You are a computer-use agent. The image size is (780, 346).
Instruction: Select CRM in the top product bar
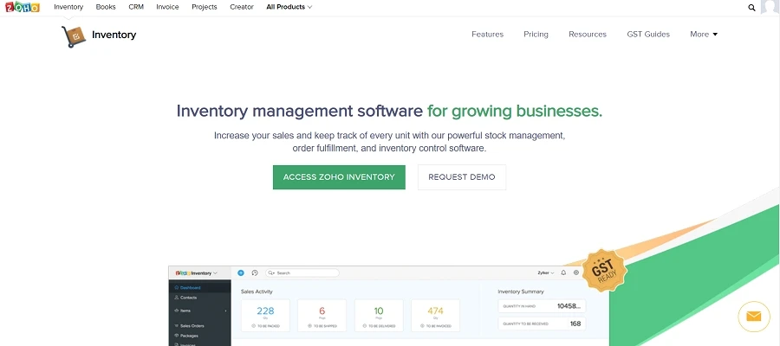136,7
